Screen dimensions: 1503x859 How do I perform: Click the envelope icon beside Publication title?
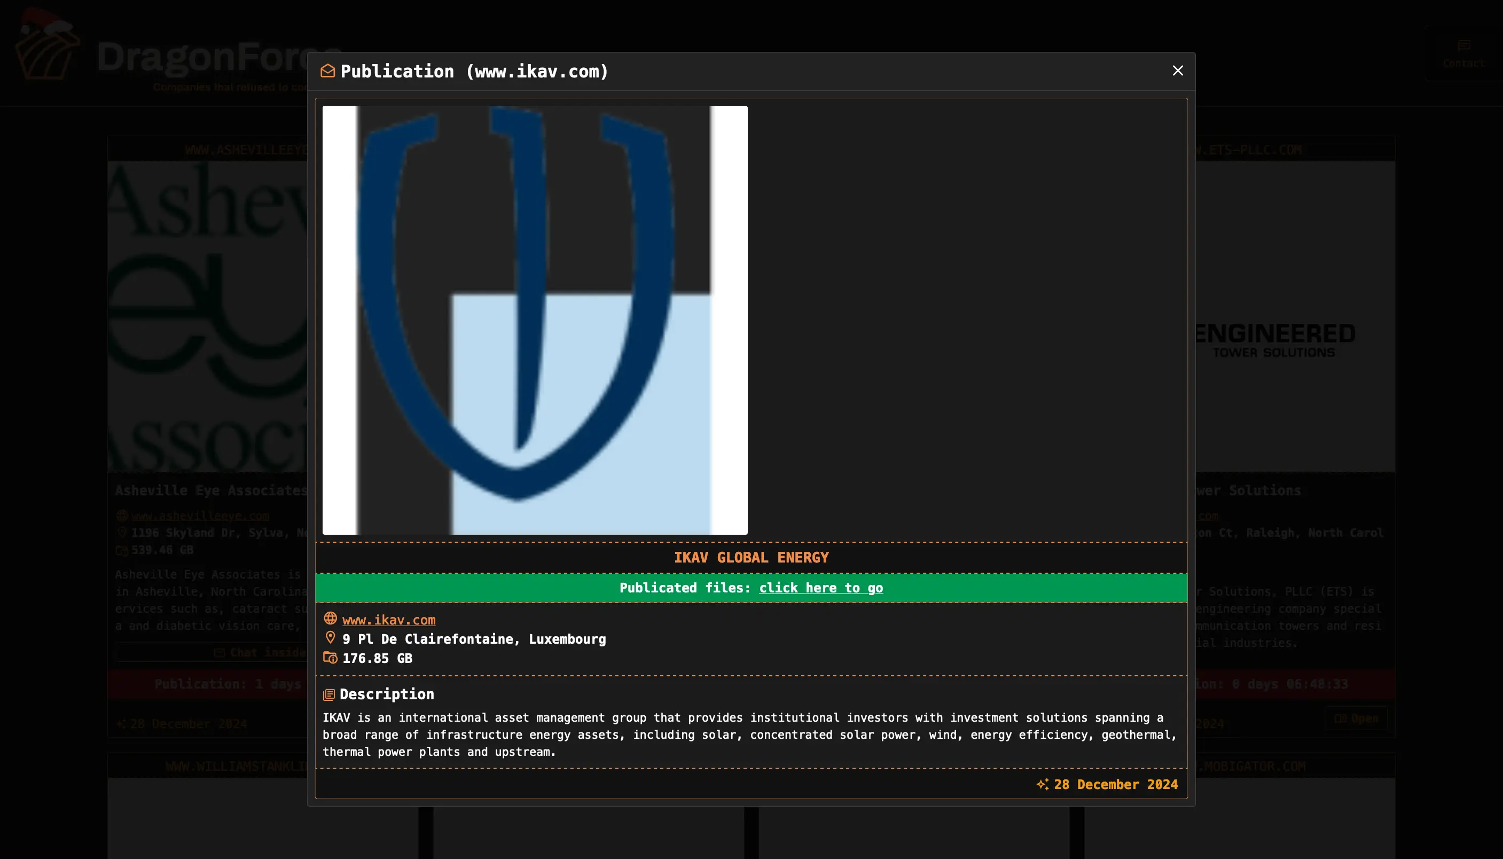[327, 72]
